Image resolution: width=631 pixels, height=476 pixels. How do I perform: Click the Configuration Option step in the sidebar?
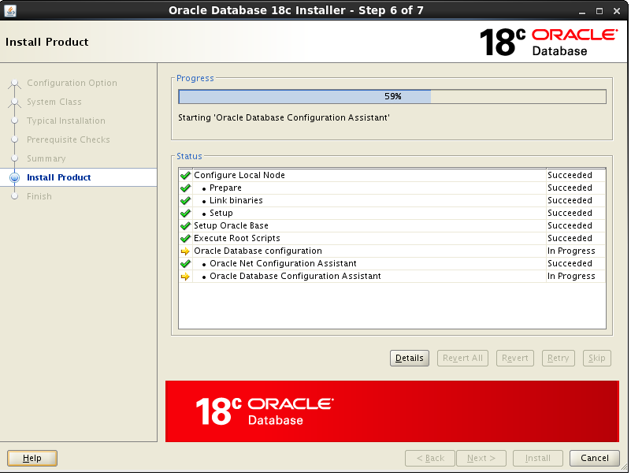point(71,83)
